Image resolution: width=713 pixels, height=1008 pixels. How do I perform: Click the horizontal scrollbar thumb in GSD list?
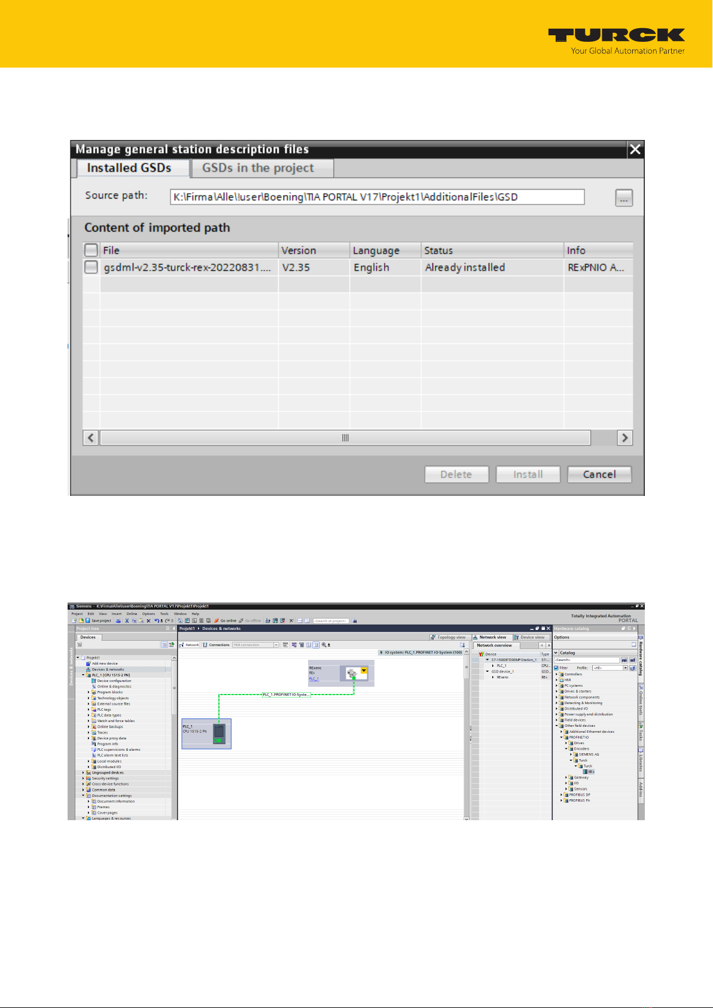pyautogui.click(x=346, y=438)
